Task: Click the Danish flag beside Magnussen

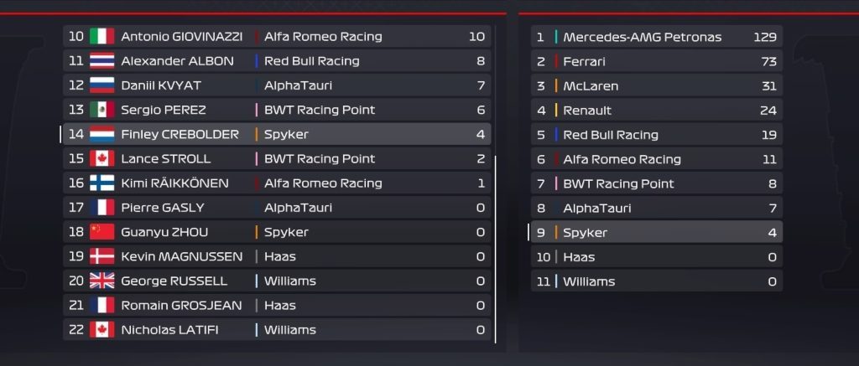Action: [102, 256]
